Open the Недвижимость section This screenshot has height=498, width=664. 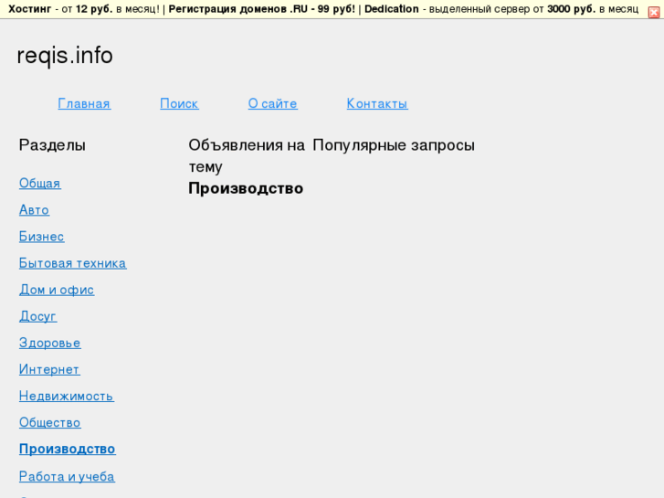tap(67, 397)
